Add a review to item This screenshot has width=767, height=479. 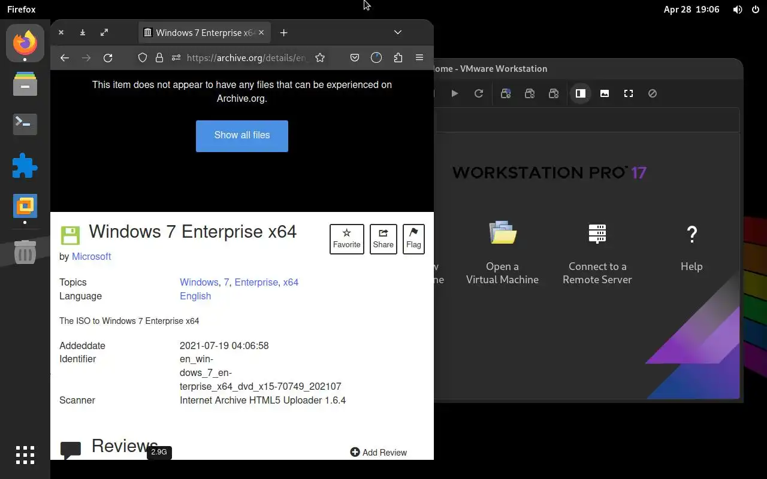coord(379,453)
